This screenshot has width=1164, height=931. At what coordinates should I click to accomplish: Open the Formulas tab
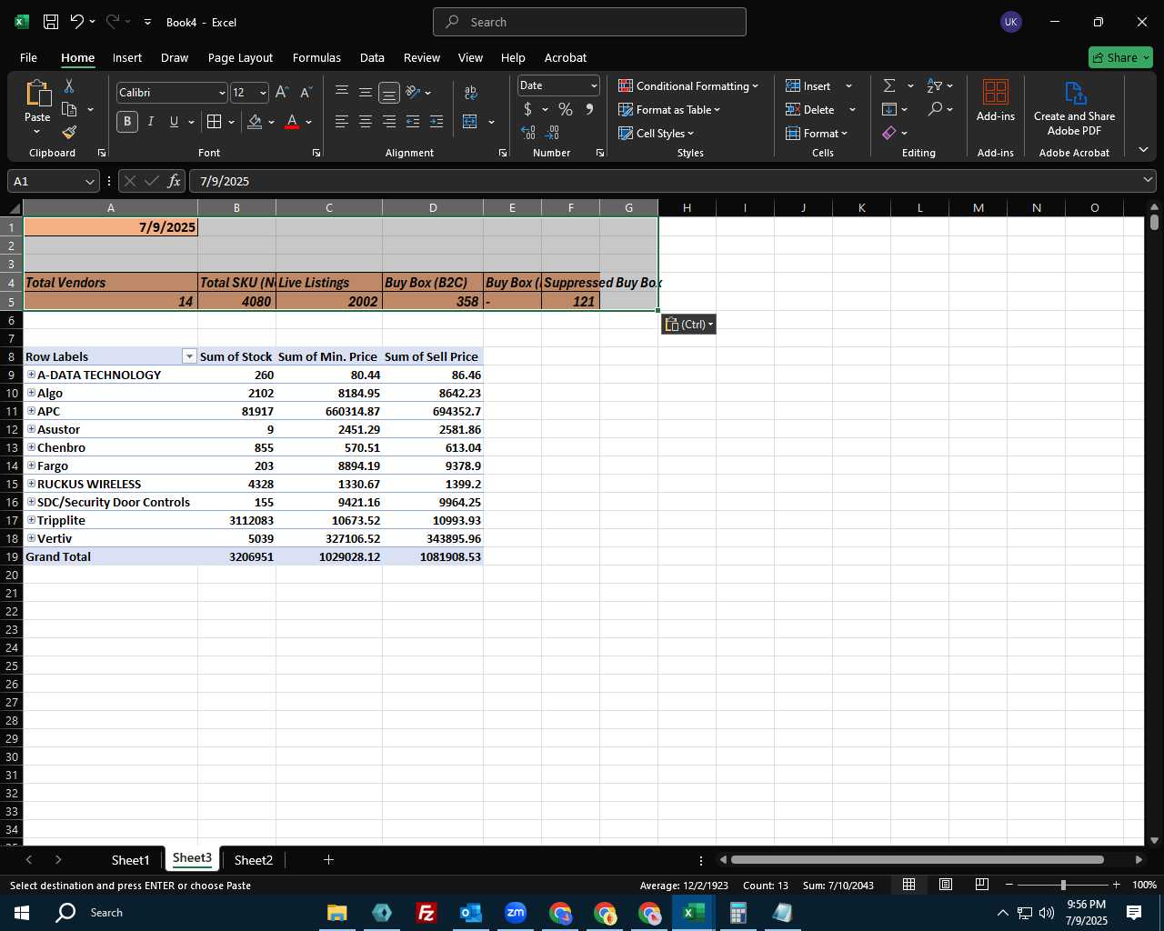pyautogui.click(x=316, y=57)
